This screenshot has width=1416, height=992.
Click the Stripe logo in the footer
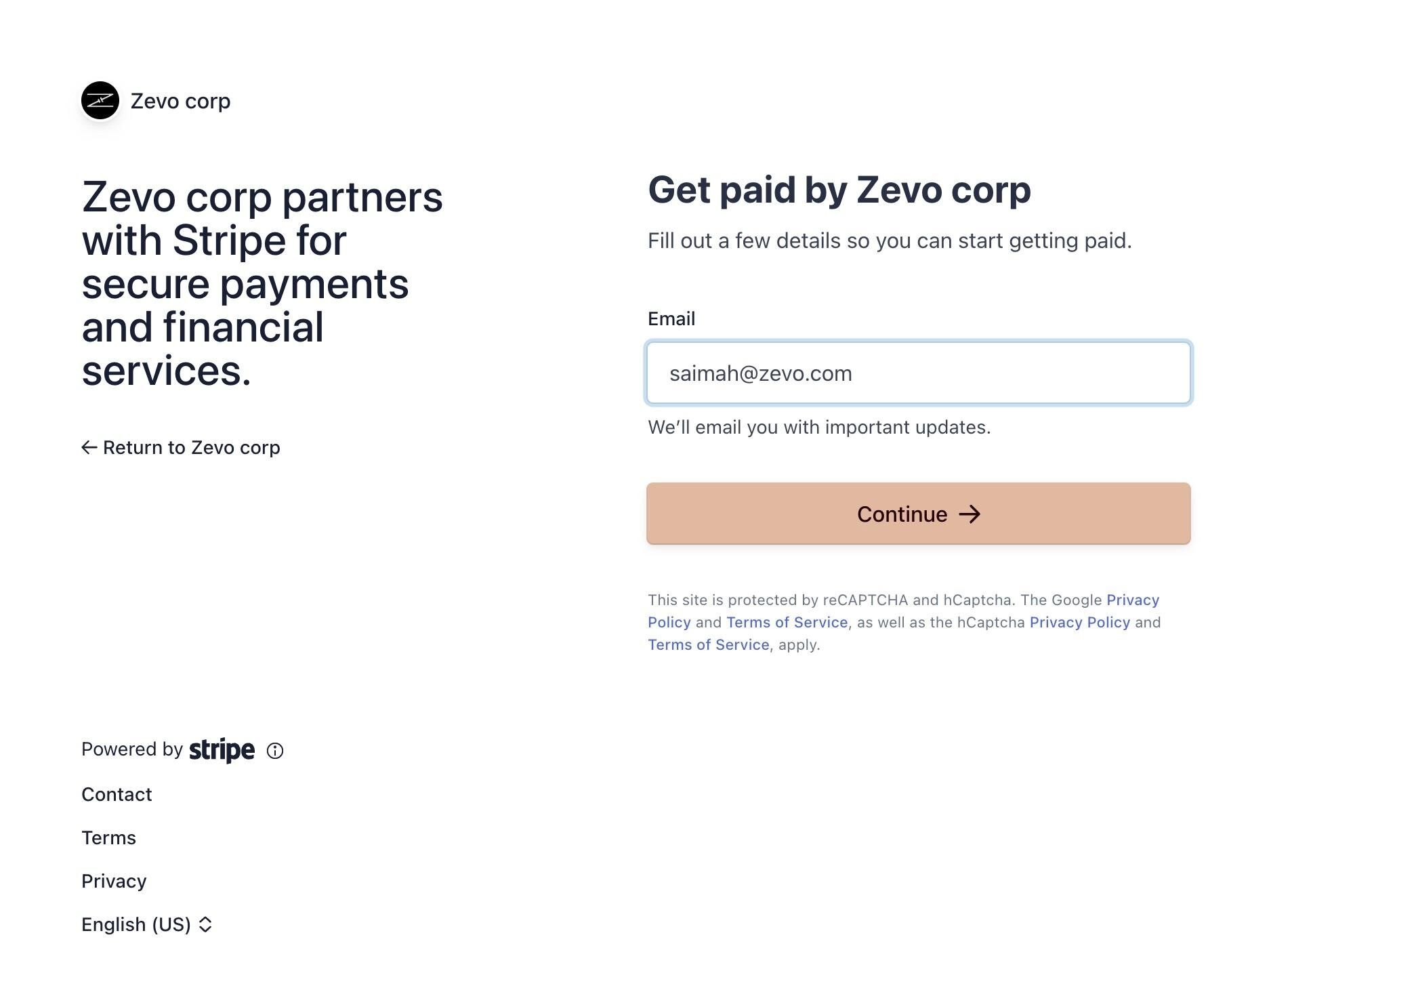click(x=222, y=750)
